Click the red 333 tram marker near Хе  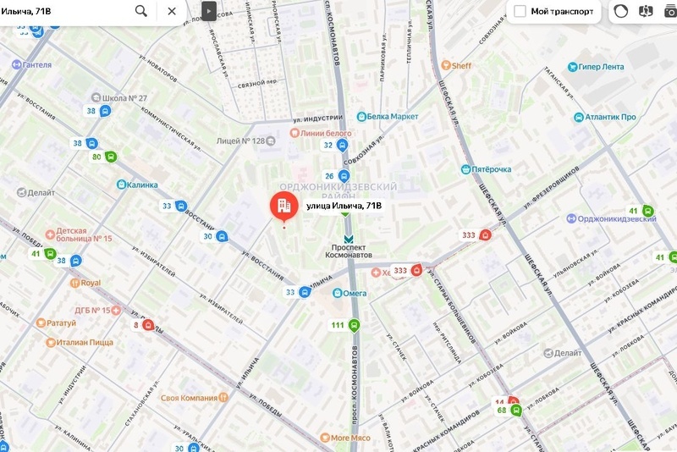408,270
